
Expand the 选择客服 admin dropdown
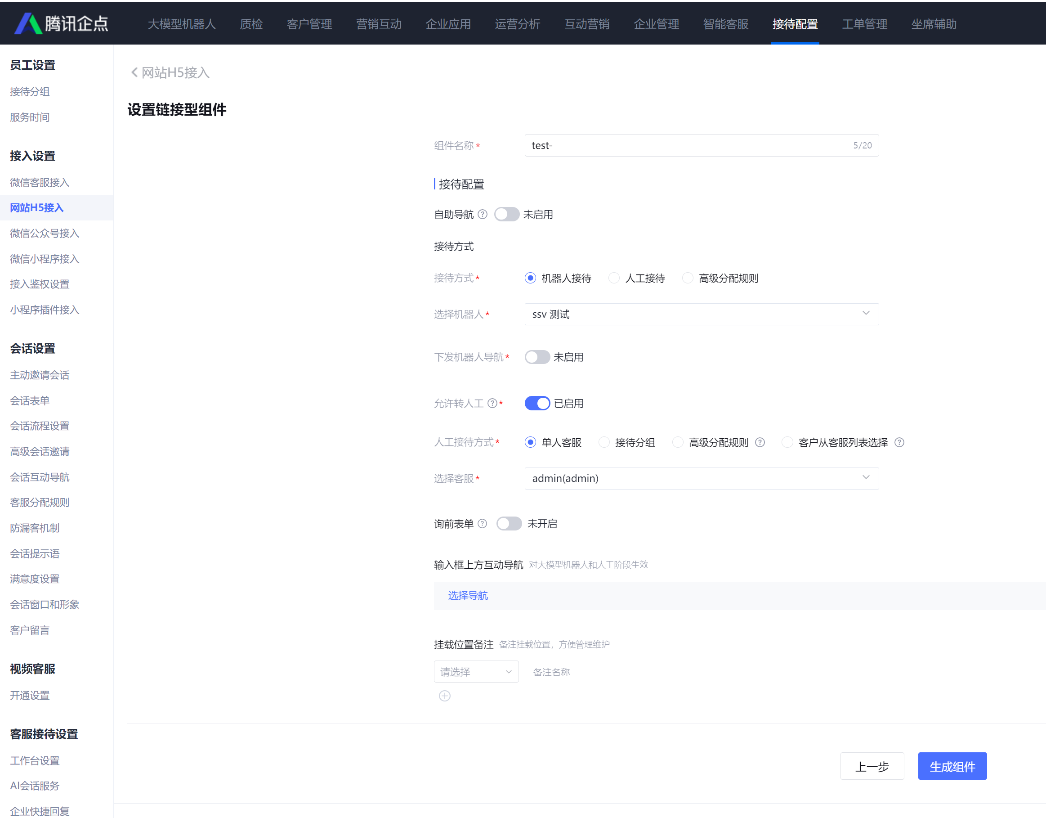point(701,478)
